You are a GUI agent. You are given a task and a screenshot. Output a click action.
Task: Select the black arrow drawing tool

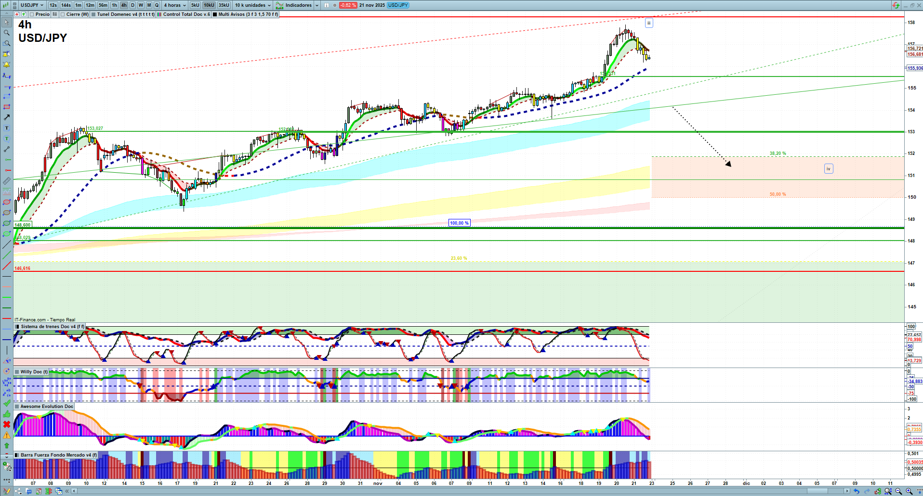(7, 117)
